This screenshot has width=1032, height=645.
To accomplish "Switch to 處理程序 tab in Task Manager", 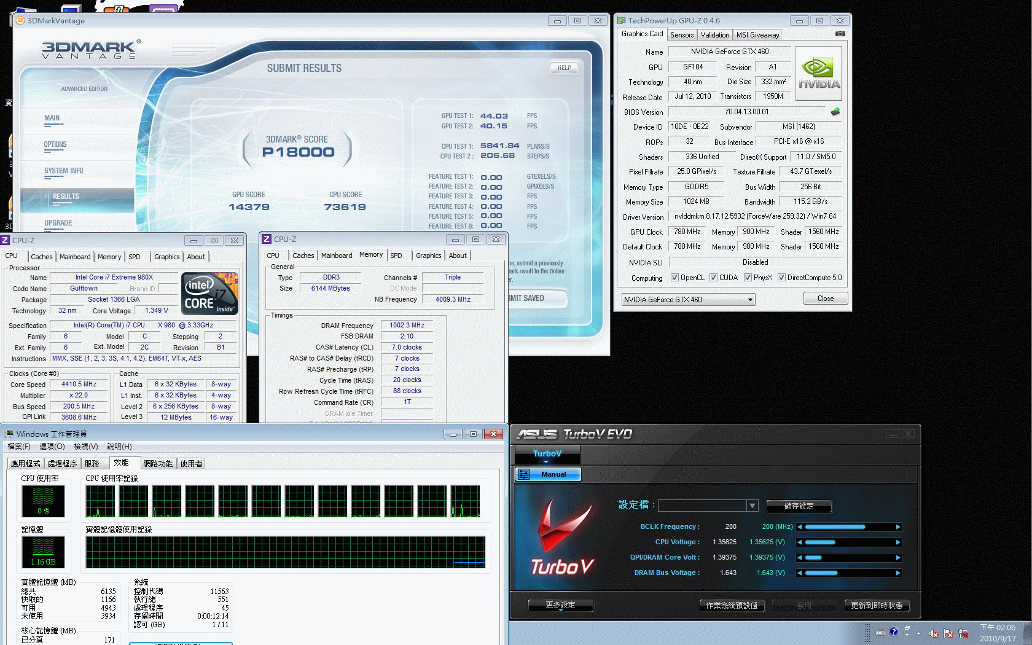I will (x=62, y=463).
